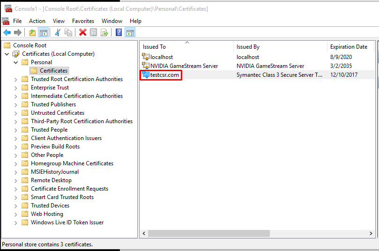
Task: Open the Window menu
Action: pos(112,21)
